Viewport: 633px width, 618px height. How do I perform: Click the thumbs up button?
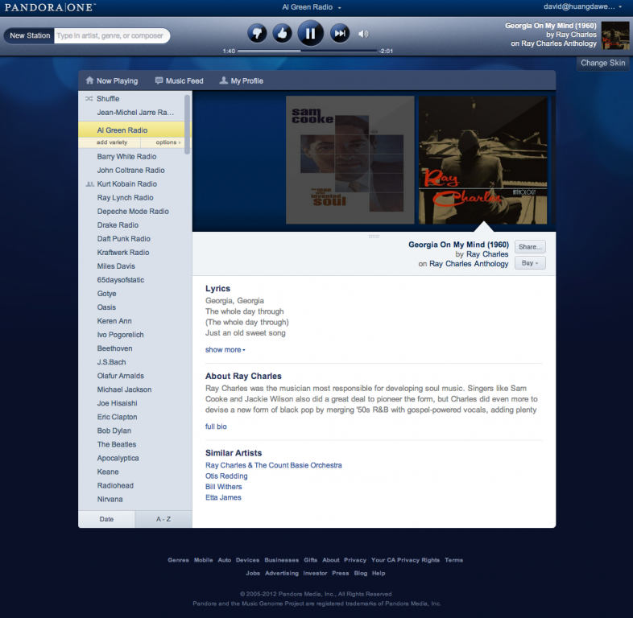(x=282, y=34)
